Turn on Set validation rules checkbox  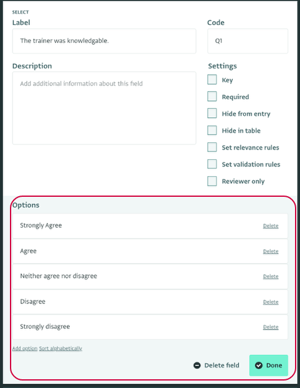click(212, 164)
